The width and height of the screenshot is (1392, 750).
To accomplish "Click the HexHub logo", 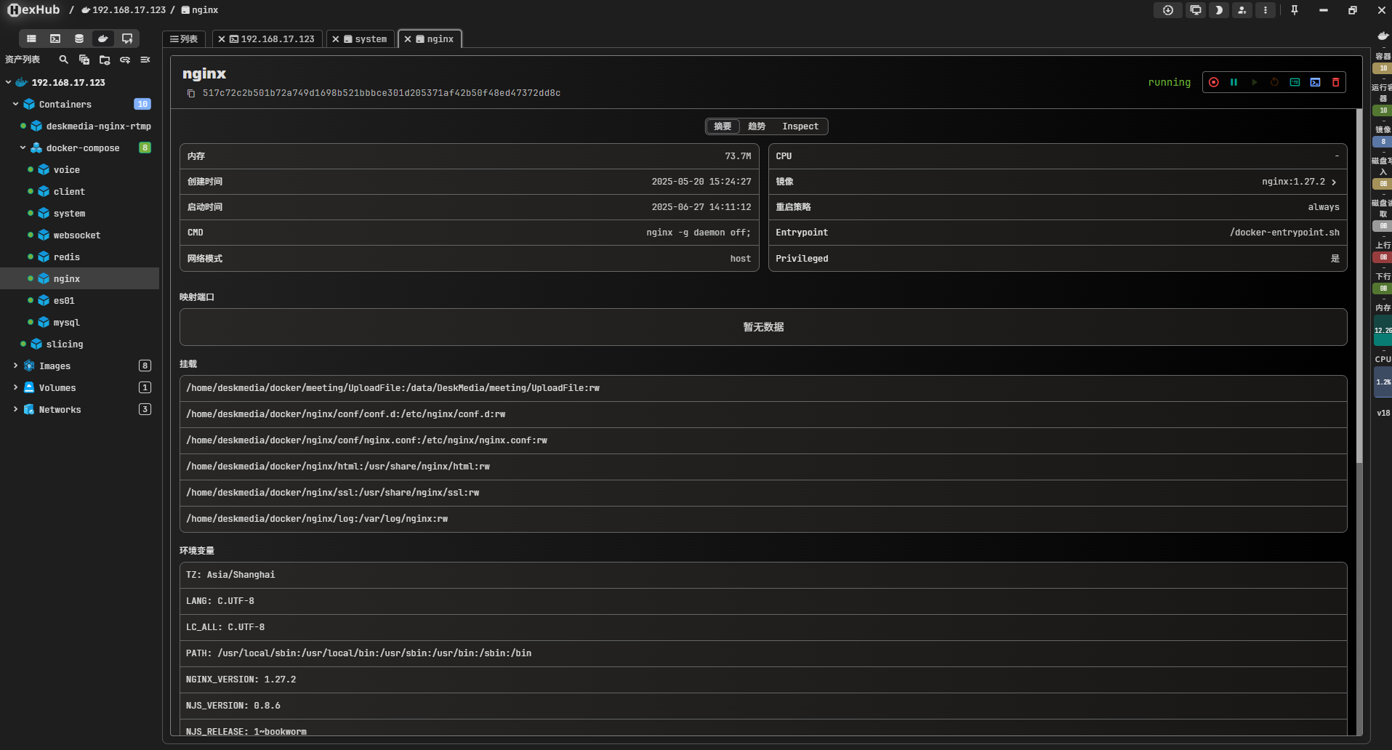I will (33, 10).
